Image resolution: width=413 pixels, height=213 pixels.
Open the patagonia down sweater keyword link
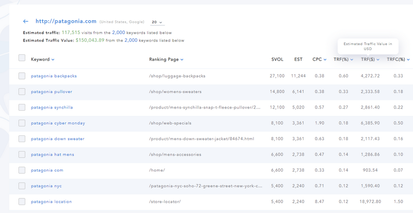58,139
